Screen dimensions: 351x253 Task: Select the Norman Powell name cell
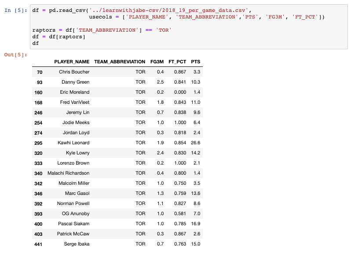pyautogui.click(x=73, y=204)
